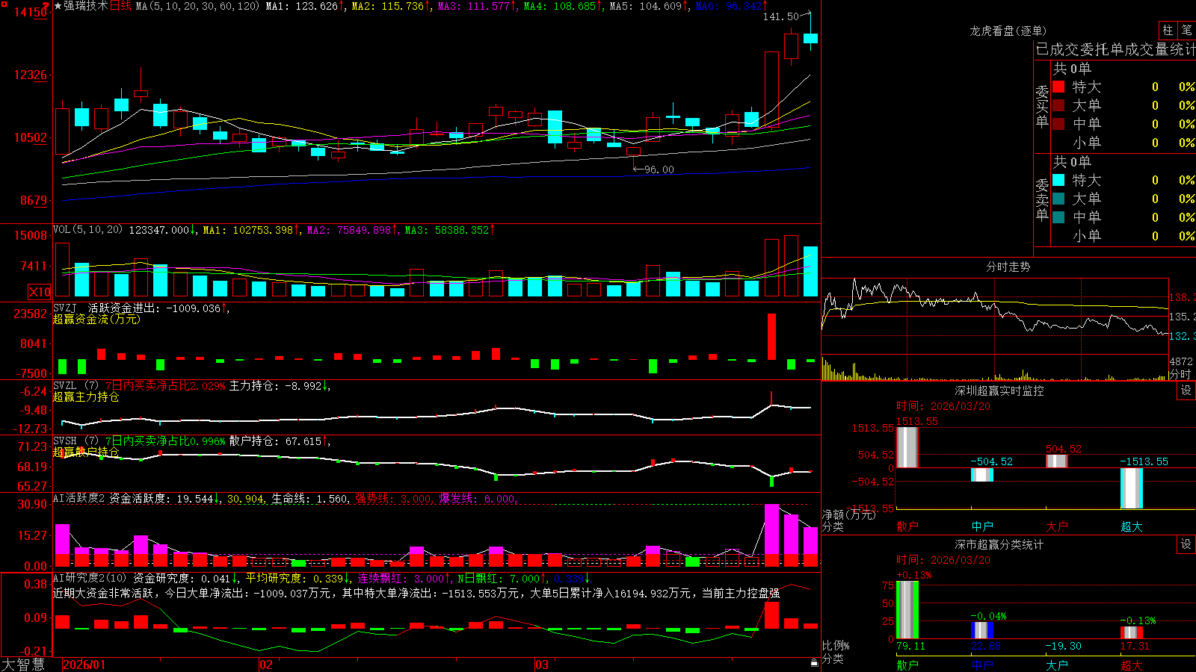Image resolution: width=1196 pixels, height=672 pixels.
Task: Click the star icon before 强瑞技术
Action: click(x=58, y=6)
